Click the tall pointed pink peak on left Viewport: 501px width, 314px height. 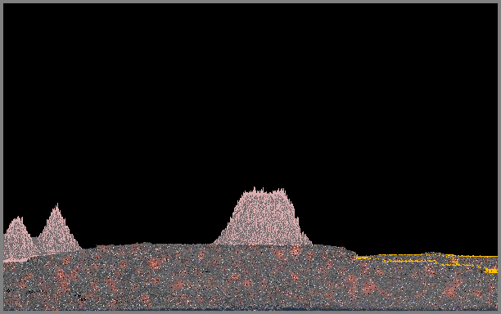point(56,231)
